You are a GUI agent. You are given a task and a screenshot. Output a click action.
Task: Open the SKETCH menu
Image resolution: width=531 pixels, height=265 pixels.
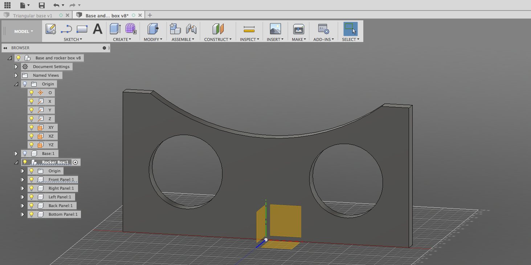(73, 39)
